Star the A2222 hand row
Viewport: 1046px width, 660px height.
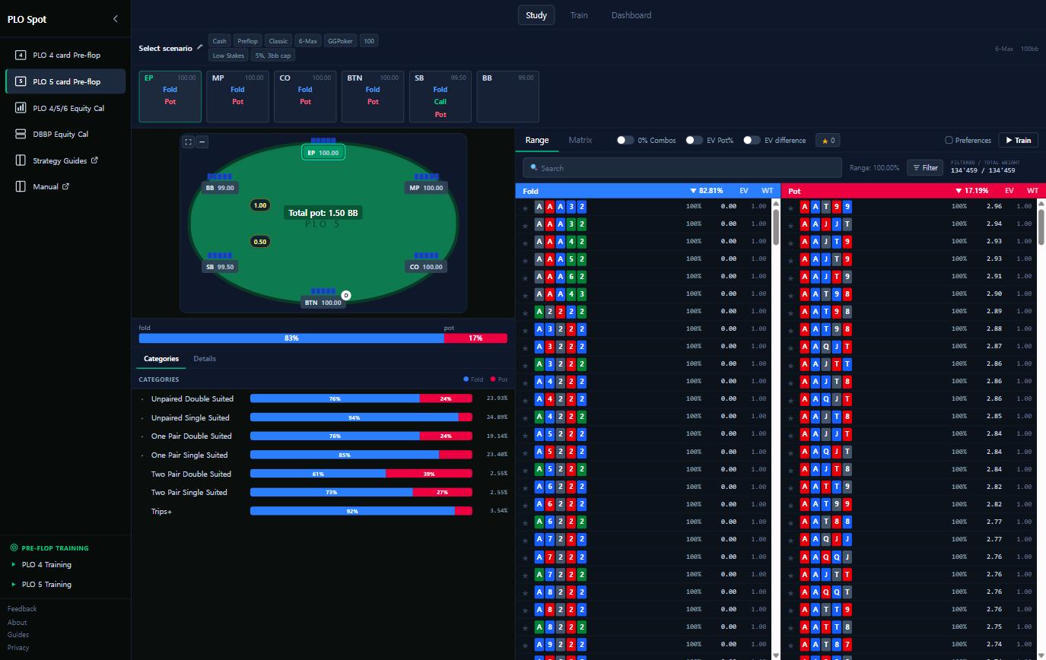pos(525,312)
